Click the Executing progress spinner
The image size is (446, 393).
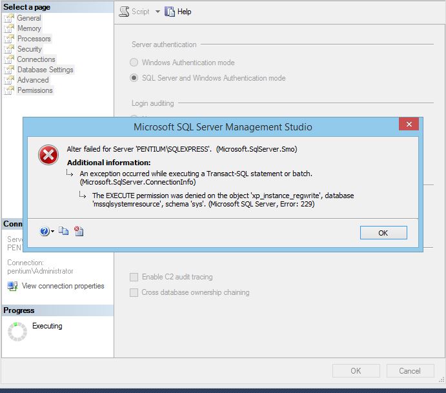pyautogui.click(x=17, y=332)
